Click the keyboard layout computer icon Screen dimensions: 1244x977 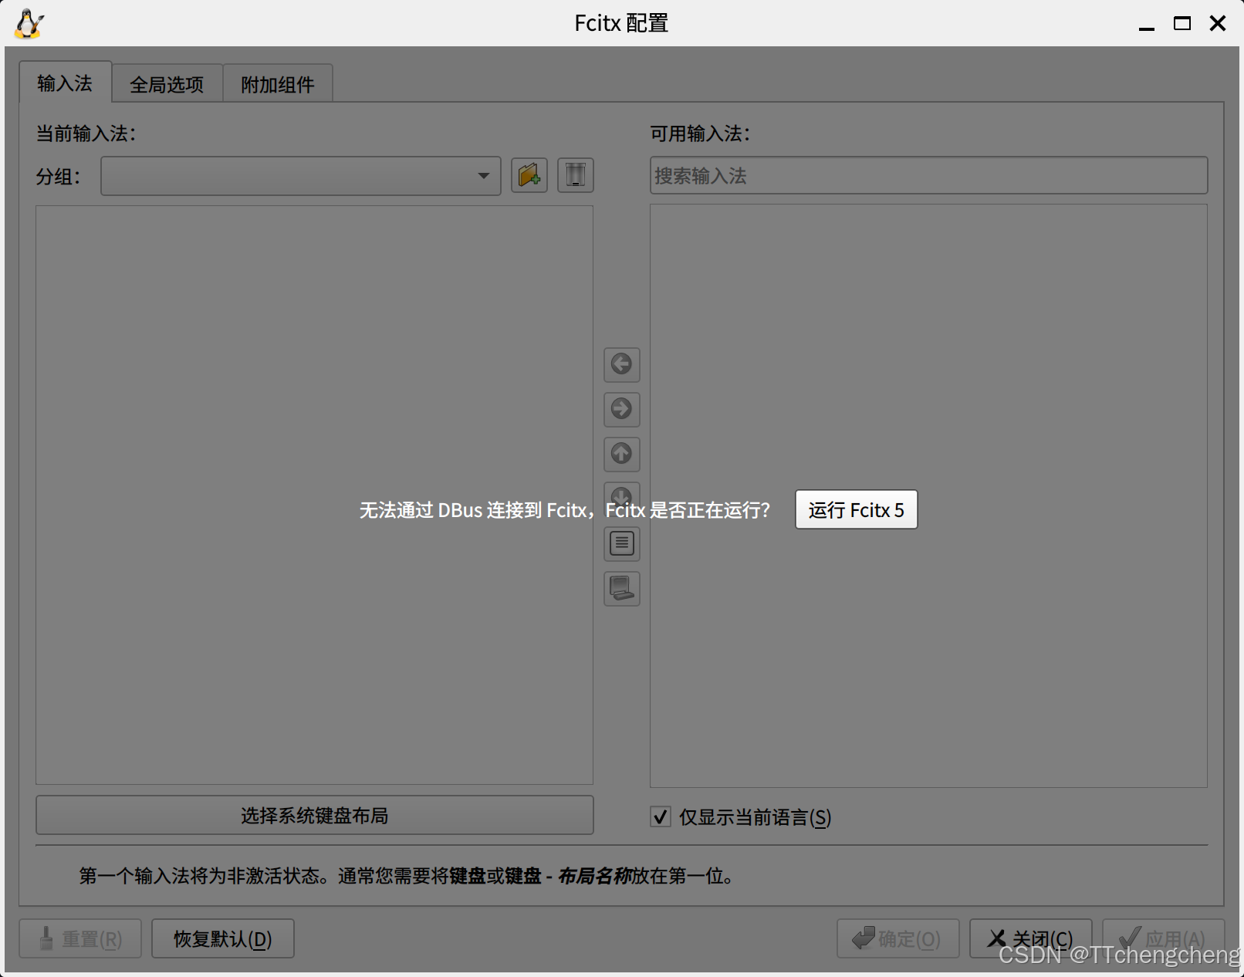coord(621,589)
